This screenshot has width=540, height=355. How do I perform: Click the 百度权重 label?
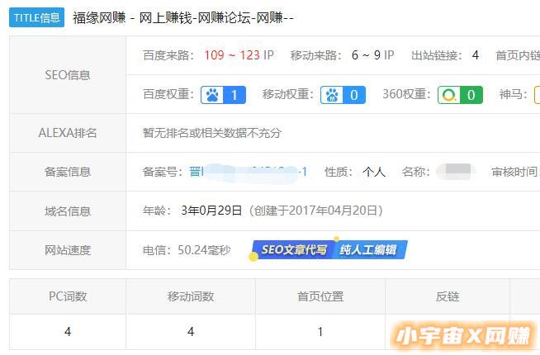point(168,94)
